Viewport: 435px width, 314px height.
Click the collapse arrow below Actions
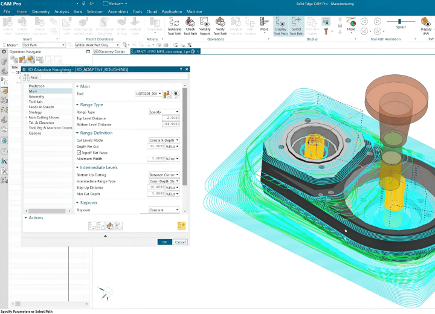(105, 235)
